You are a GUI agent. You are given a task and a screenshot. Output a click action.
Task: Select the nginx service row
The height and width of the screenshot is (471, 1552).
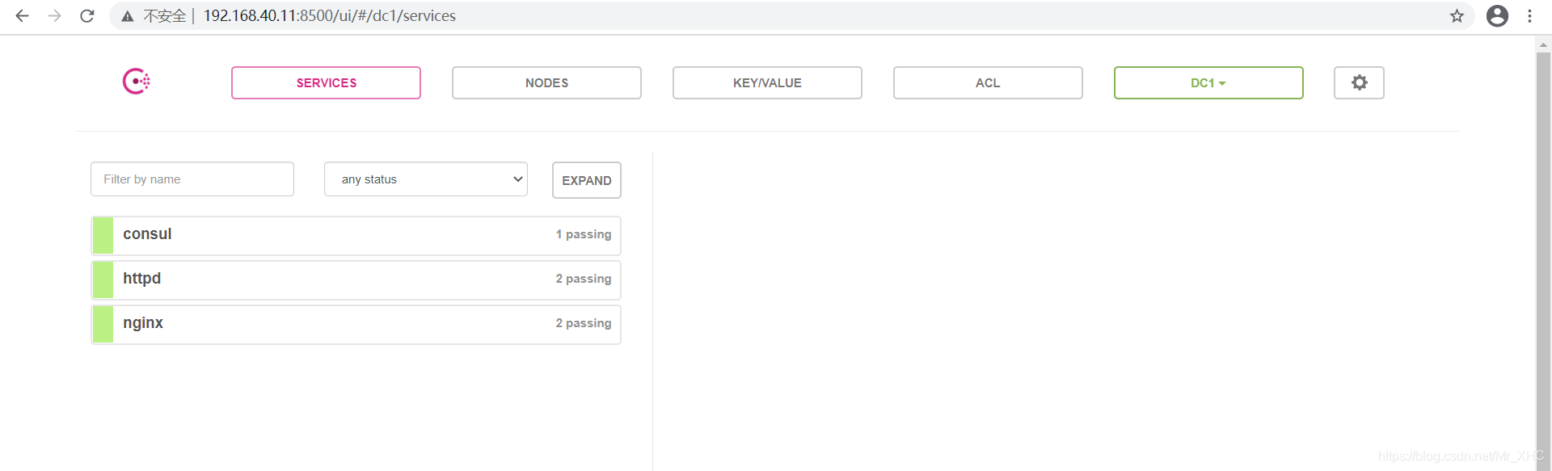point(356,324)
